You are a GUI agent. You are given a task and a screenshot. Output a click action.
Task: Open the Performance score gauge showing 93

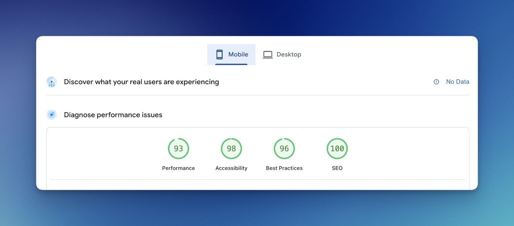[x=178, y=148]
